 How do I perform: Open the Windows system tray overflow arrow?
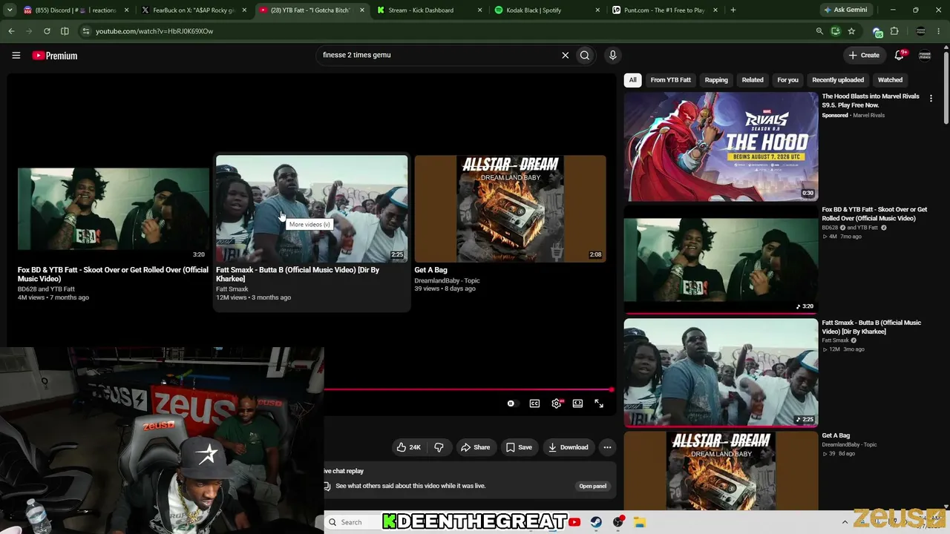coord(845,522)
